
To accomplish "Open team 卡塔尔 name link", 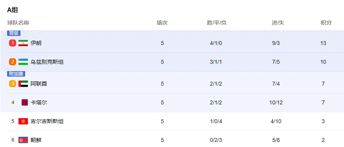I will click(x=39, y=102).
